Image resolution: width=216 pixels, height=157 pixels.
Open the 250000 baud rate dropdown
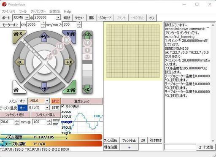pyautogui.click(x=58, y=17)
